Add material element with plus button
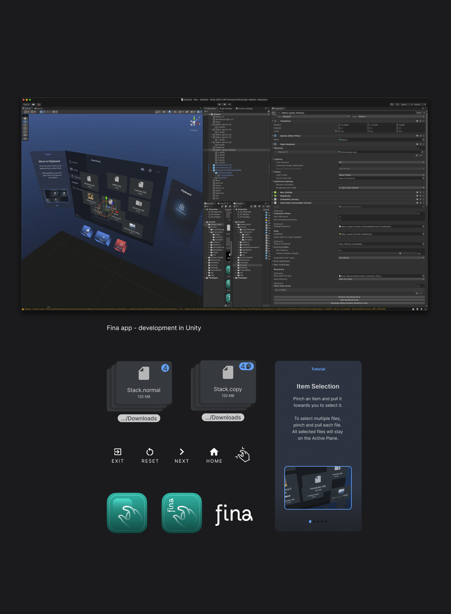451x614 pixels. pyautogui.click(x=417, y=155)
